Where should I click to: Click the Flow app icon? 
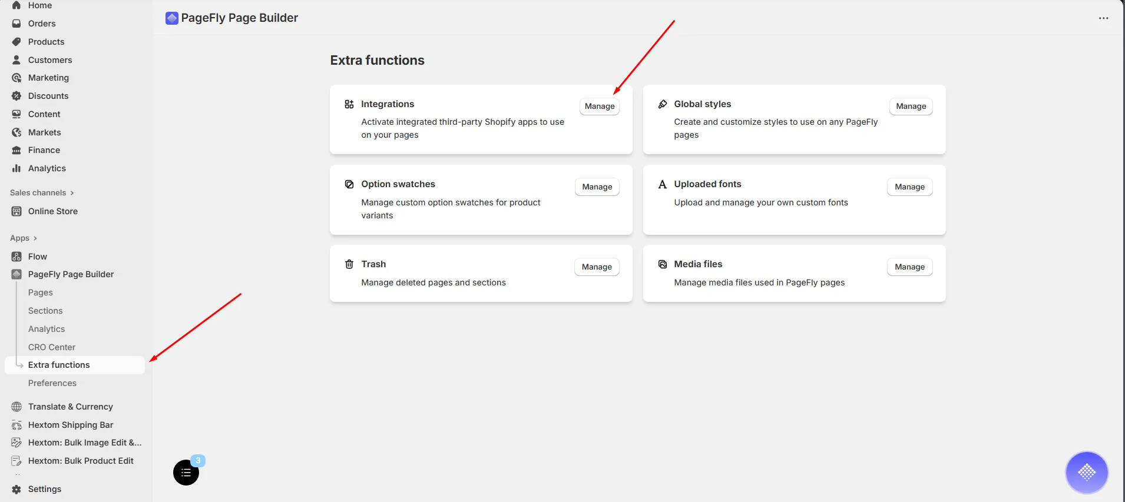16,257
